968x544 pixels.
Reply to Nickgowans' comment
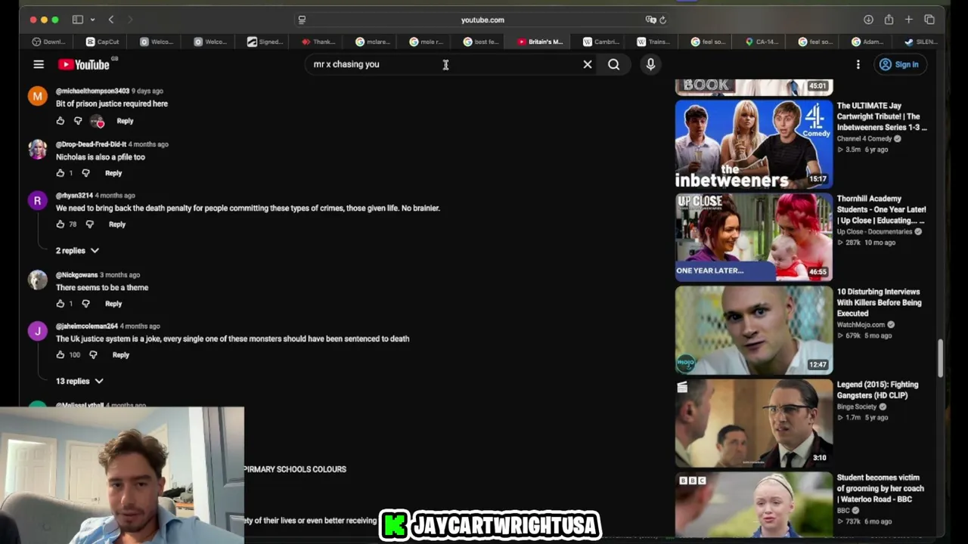tap(113, 304)
